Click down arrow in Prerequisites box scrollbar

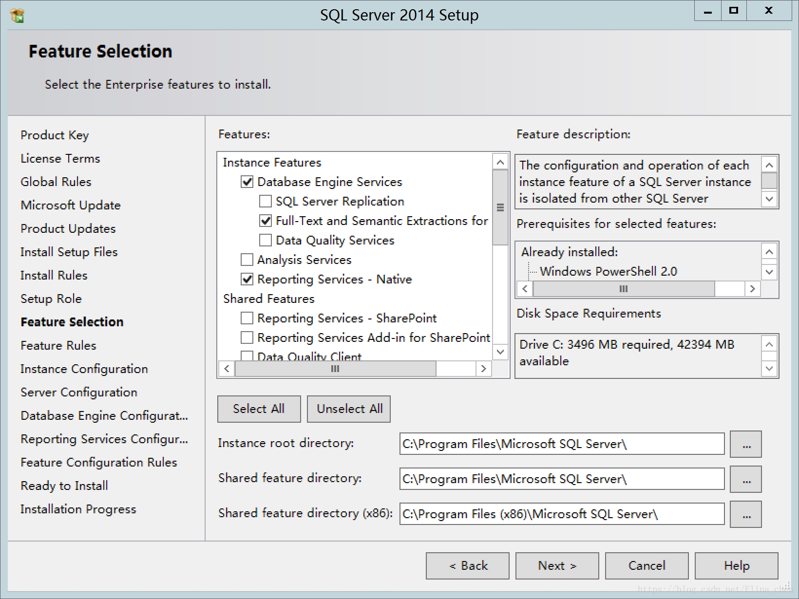[769, 272]
